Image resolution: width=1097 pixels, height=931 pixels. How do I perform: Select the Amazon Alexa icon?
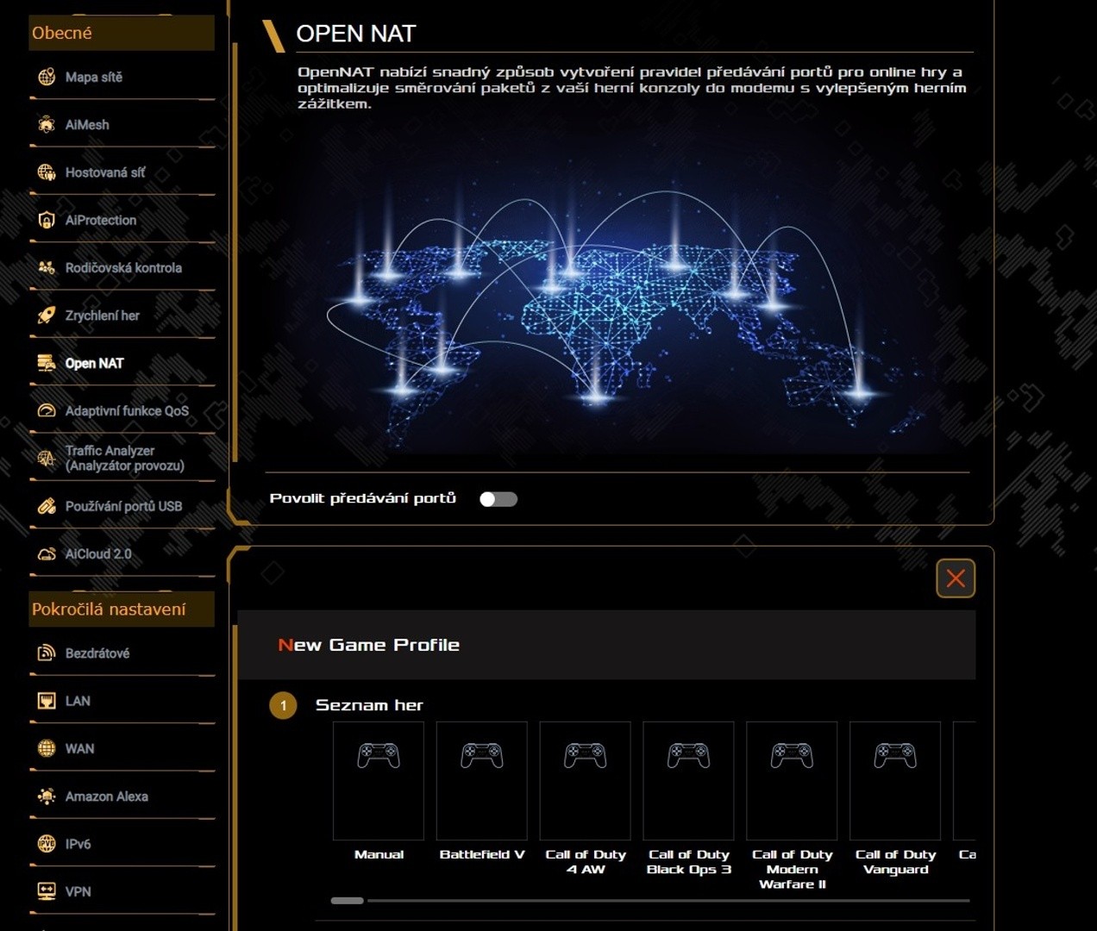coord(47,797)
